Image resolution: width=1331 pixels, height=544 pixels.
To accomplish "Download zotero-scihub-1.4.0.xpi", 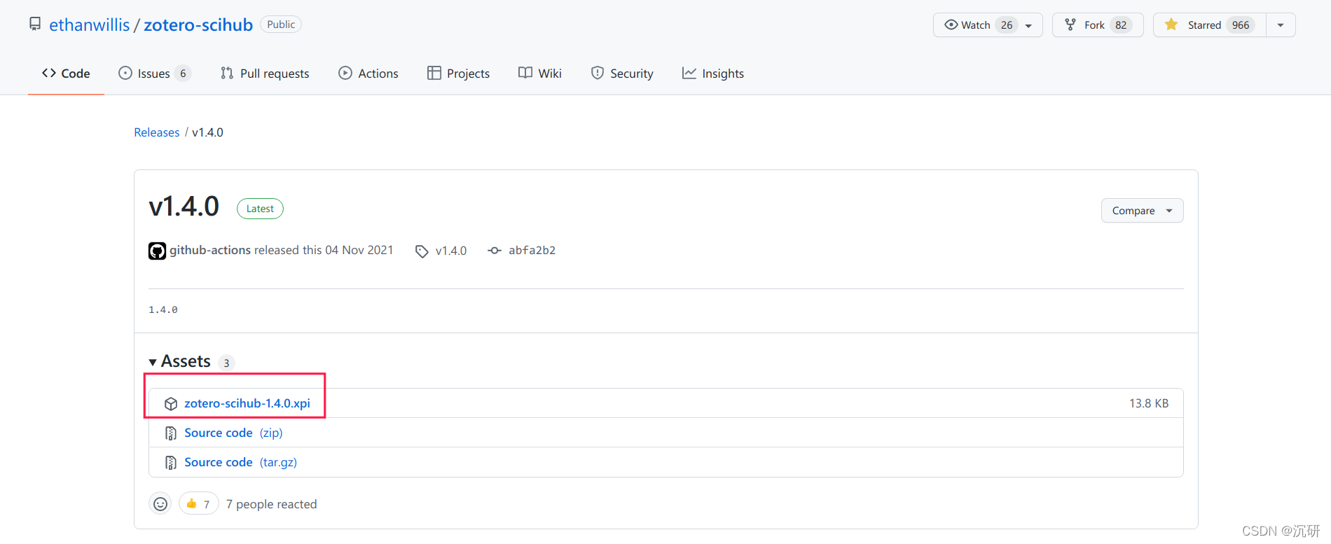I will [x=247, y=403].
